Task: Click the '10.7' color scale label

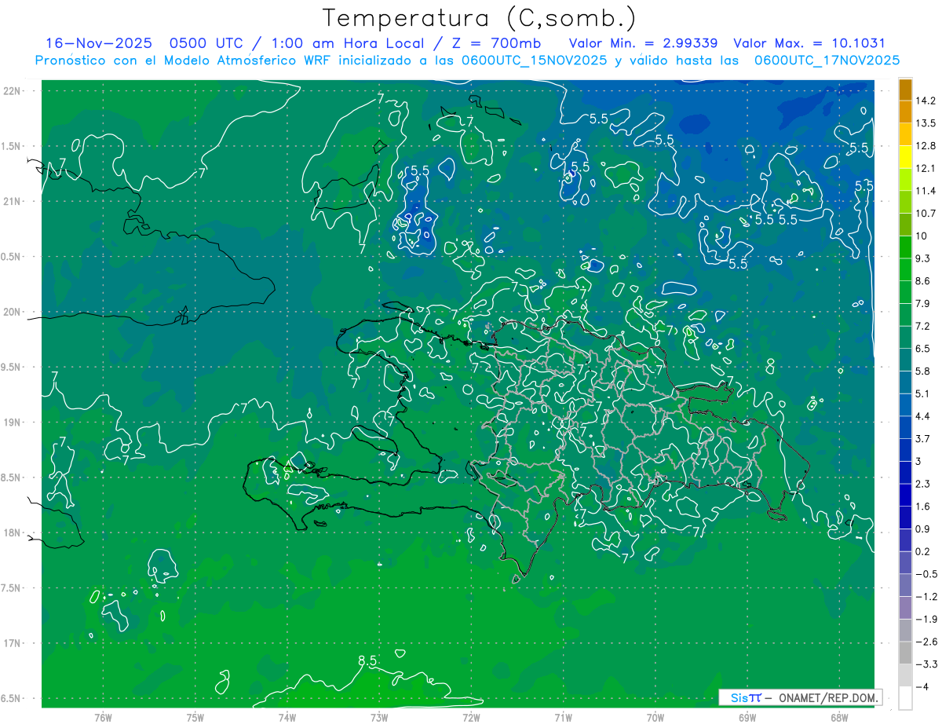Action: [926, 213]
